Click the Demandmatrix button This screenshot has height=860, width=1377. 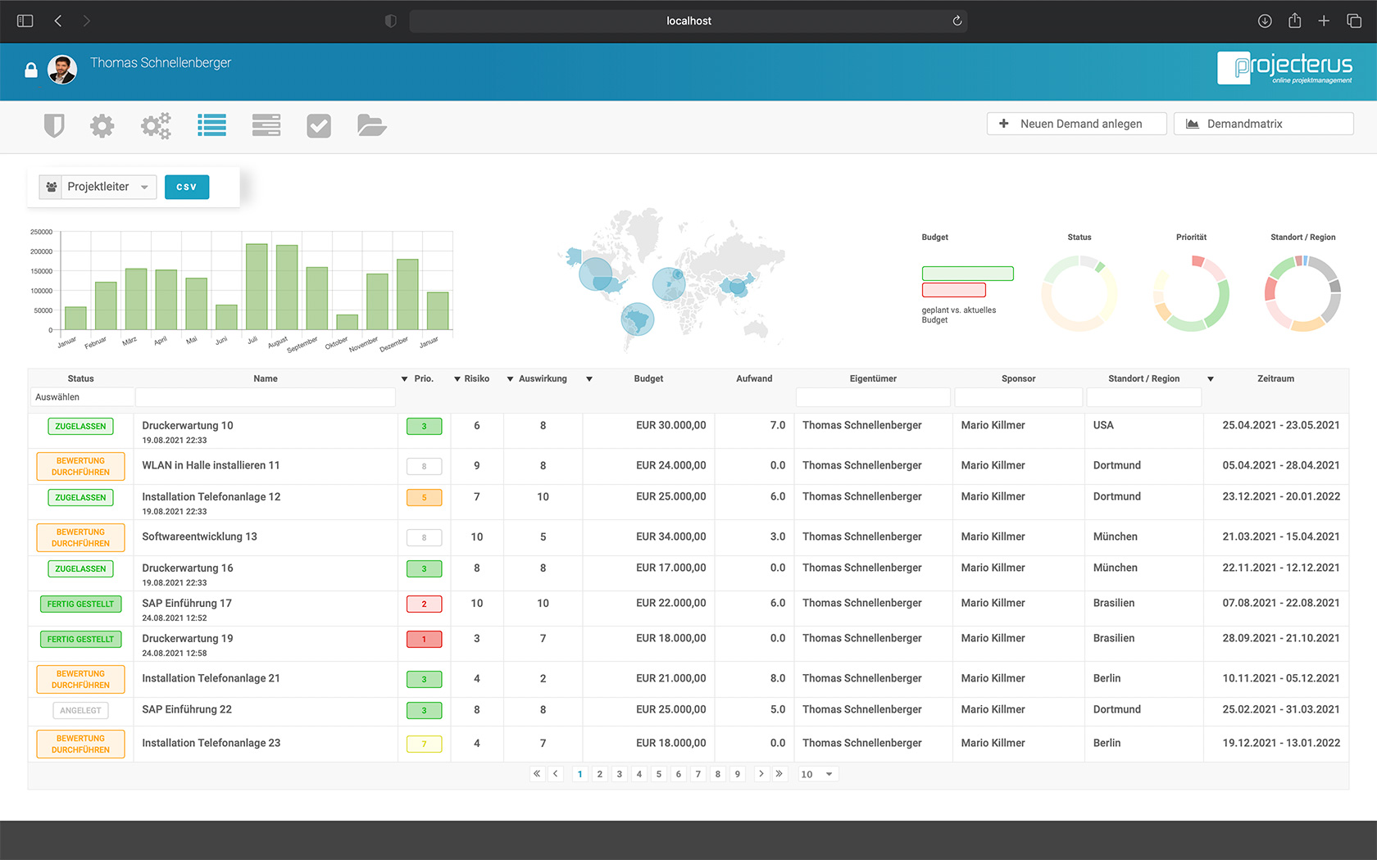pyautogui.click(x=1263, y=123)
